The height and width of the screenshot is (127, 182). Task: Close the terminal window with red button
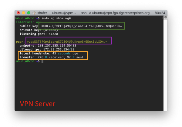(18, 13)
